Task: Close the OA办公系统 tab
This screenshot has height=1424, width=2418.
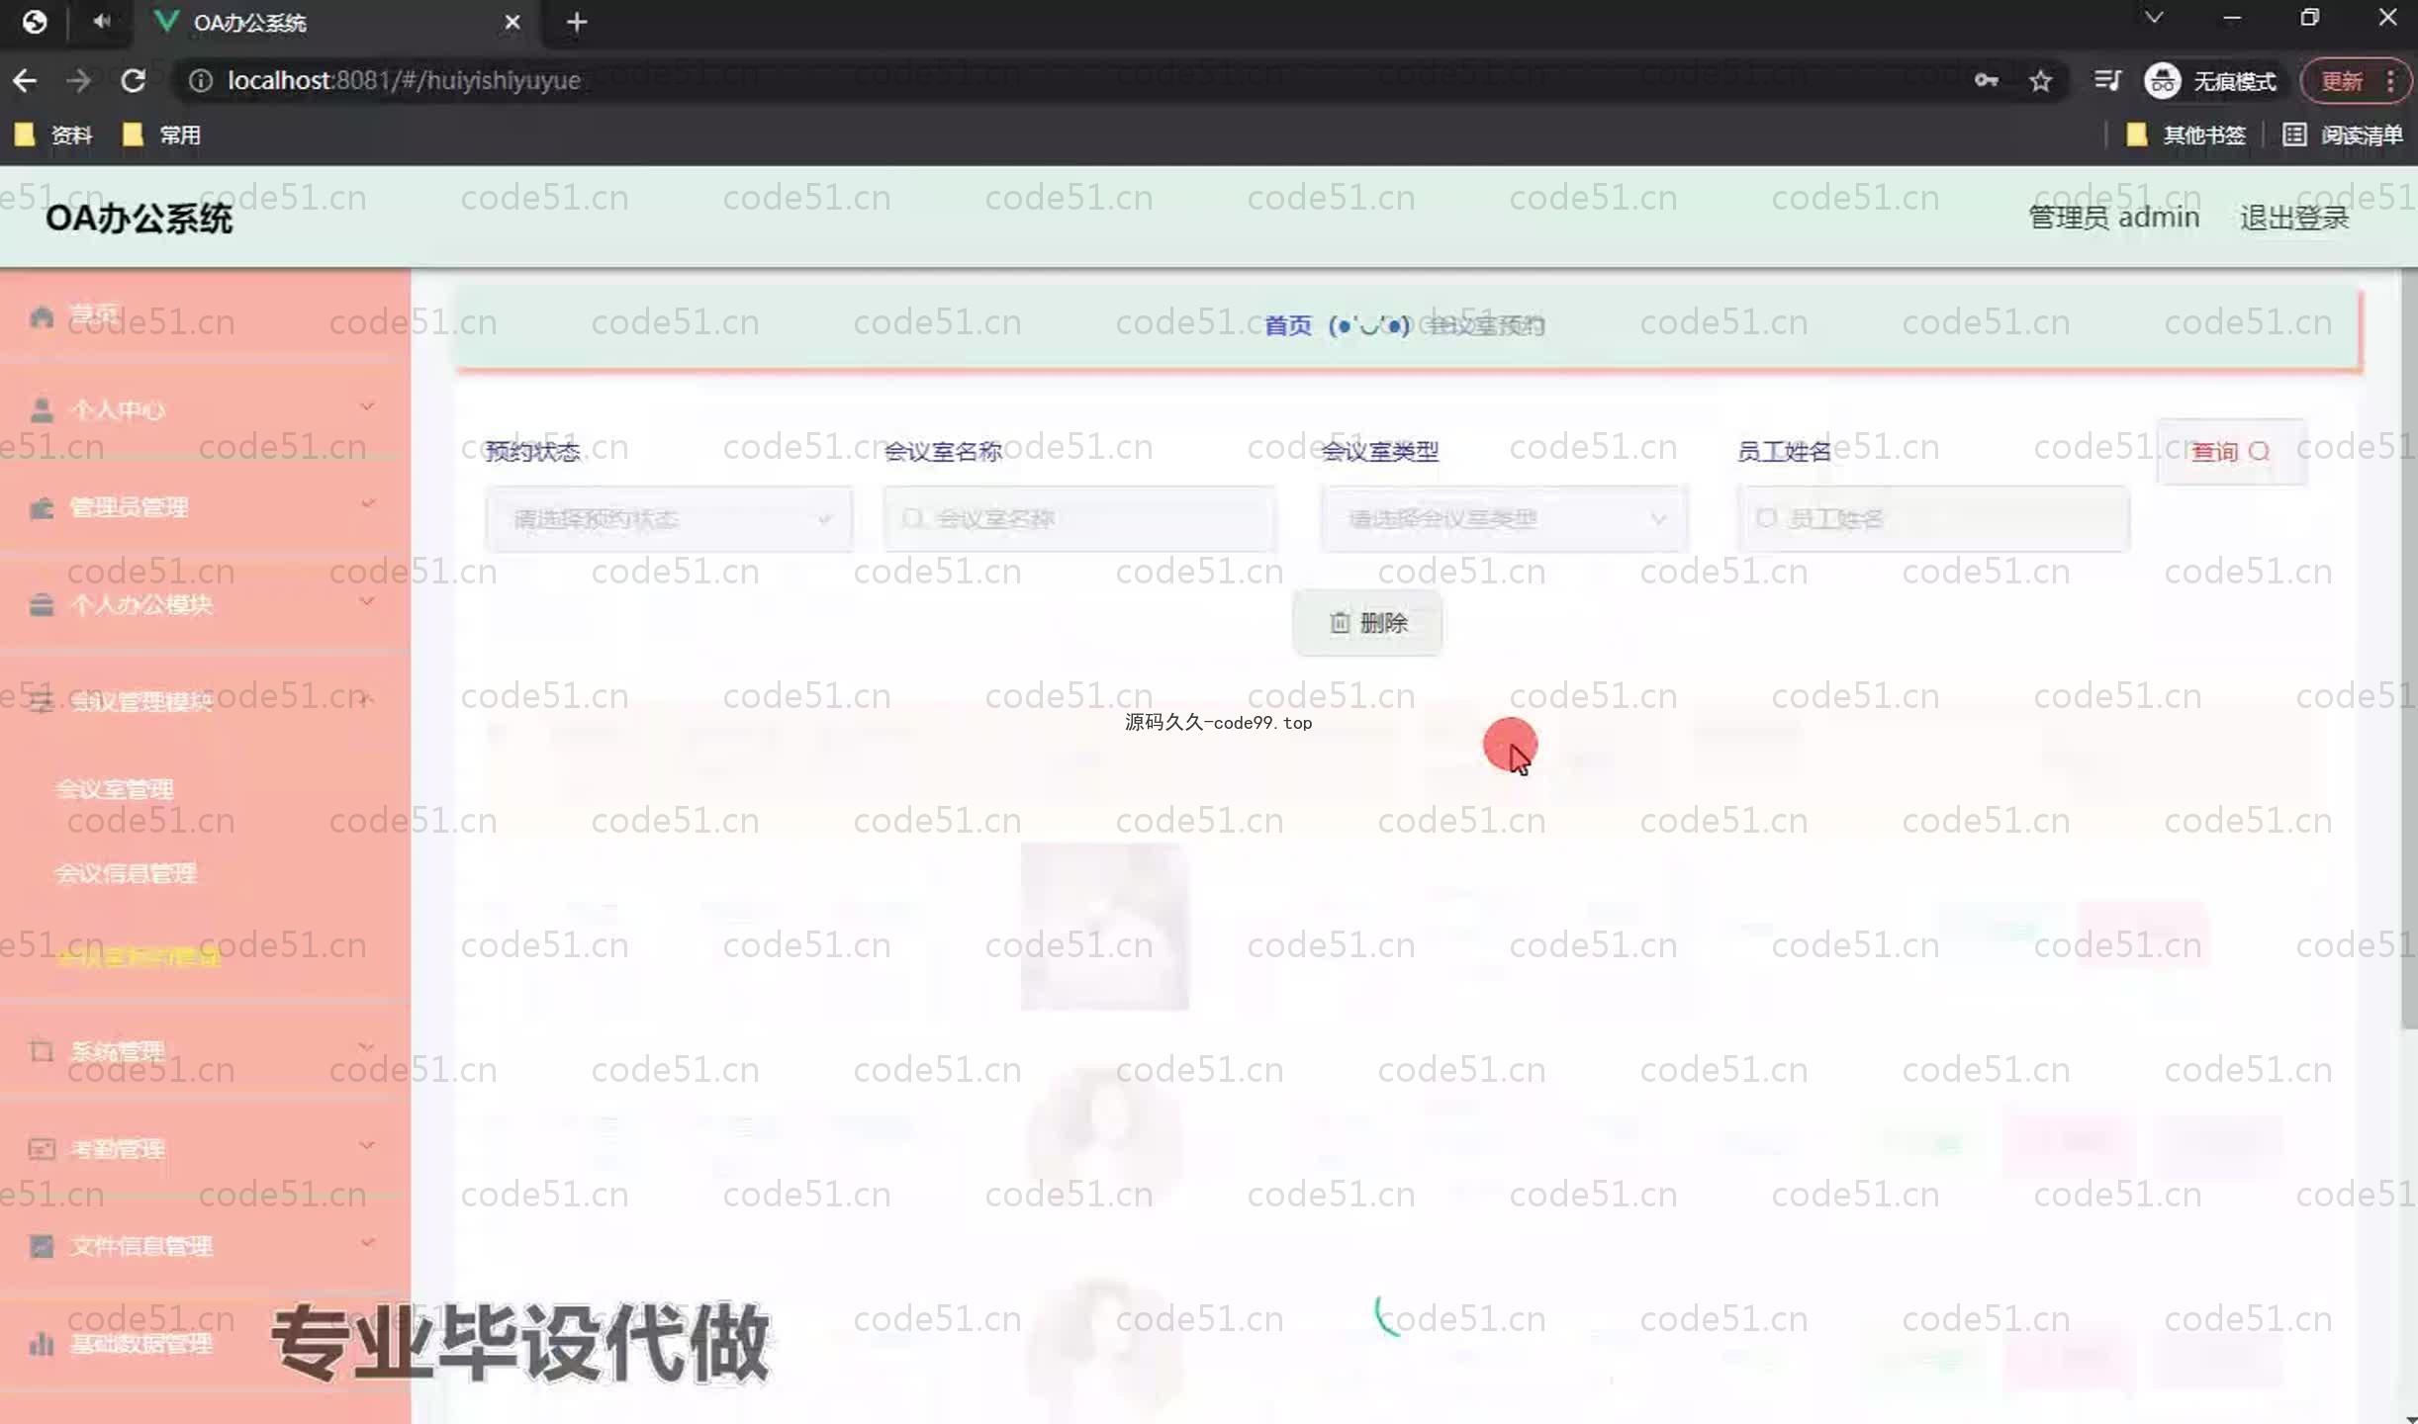Action: (x=511, y=22)
